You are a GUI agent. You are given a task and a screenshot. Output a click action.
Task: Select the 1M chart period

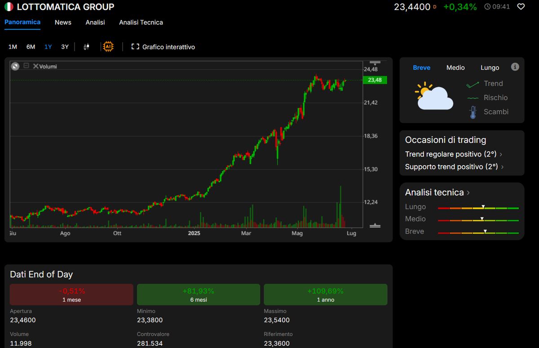(x=13, y=47)
